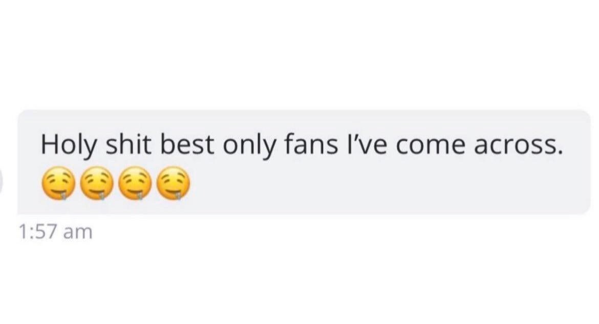The width and height of the screenshot is (599, 324).
Task: Click the "1:57" digits of the timestamp
Action: 38,232
